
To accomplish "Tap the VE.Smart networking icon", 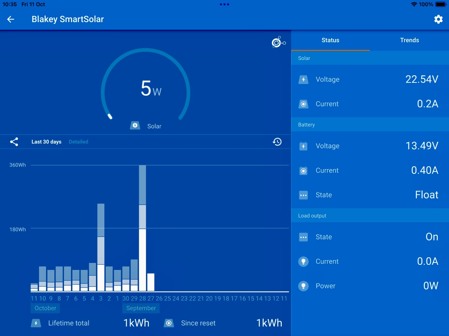I will click(279, 42).
